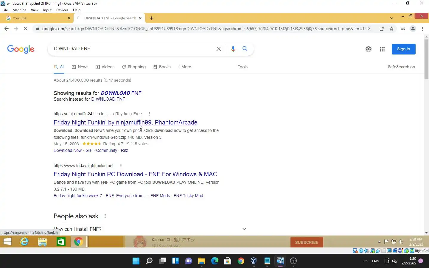
Task: Open host Windows 11 Start menu
Action: (136, 261)
